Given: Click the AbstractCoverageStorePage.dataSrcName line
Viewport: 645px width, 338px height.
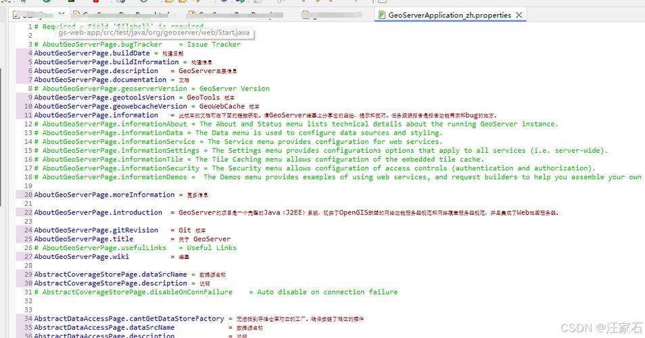Looking at the screenshot, I should (130, 274).
